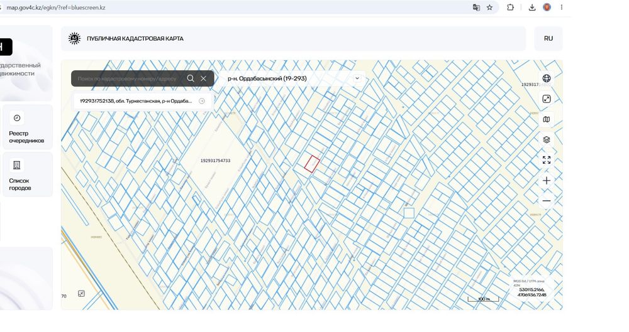Click the dropdown chevron next to district name

(x=357, y=78)
